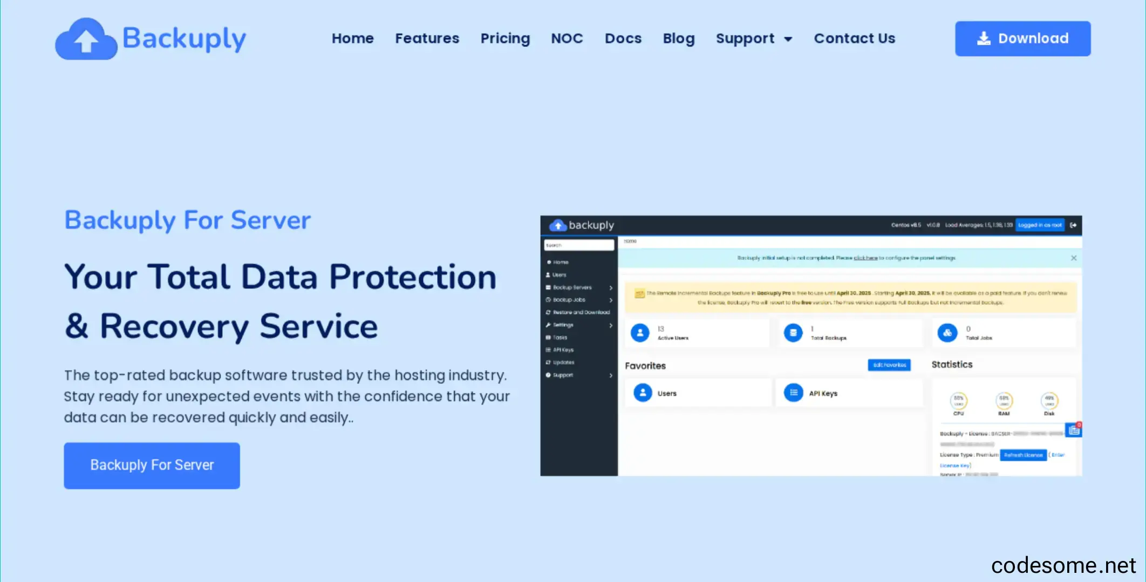1146x582 pixels.
Task: Go to the Features page
Action: (427, 38)
